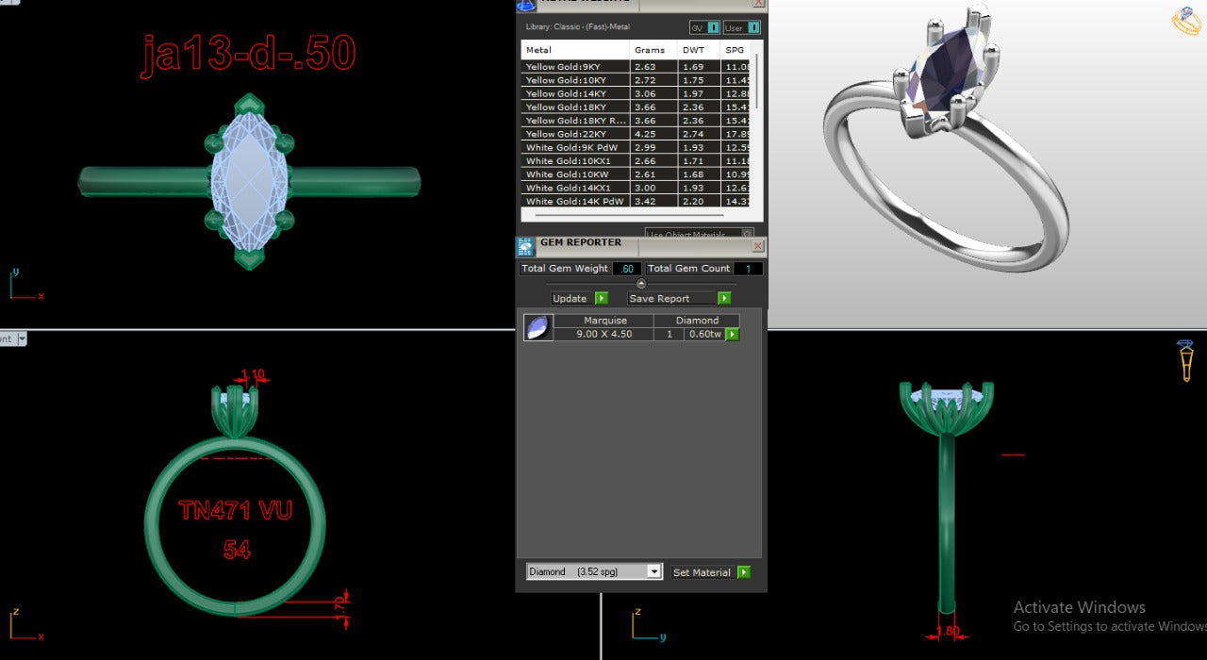Screen dimensions: 1207x660
Task: Click the Diamond cell in gem table
Action: click(697, 321)
